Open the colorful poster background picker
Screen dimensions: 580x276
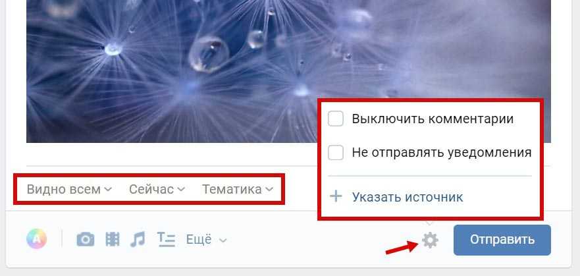click(x=37, y=238)
